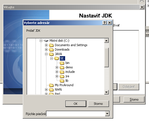Select the include folder label

coord(70,72)
